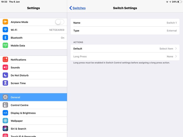Toggle the Airplane Mode switch
The width and height of the screenshot is (183, 137).
[x=60, y=22]
